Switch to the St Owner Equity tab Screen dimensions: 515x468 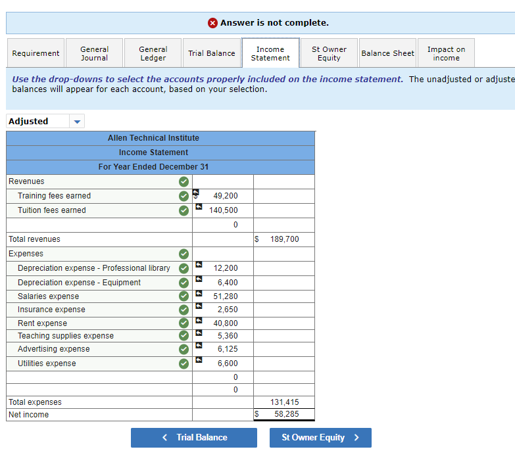point(329,53)
